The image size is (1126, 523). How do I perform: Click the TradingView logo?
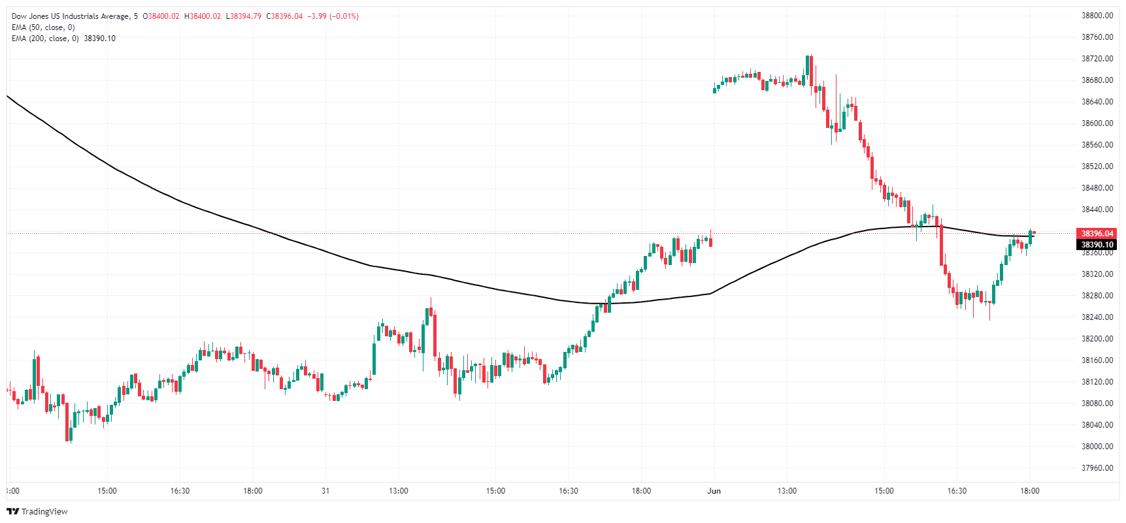pos(37,511)
